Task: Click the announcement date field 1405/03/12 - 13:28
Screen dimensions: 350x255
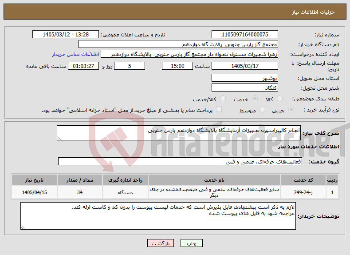Action: point(65,34)
